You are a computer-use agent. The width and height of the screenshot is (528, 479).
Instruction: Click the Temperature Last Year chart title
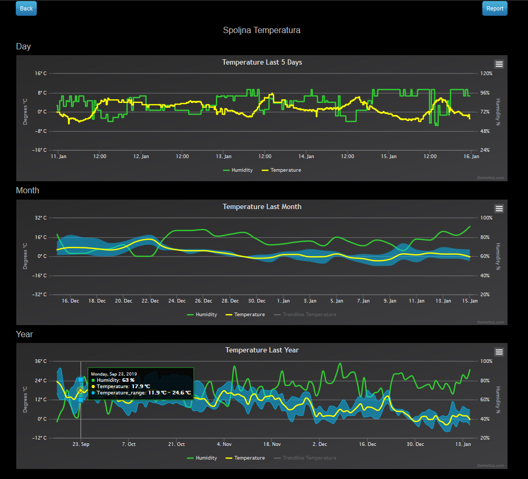pos(262,350)
